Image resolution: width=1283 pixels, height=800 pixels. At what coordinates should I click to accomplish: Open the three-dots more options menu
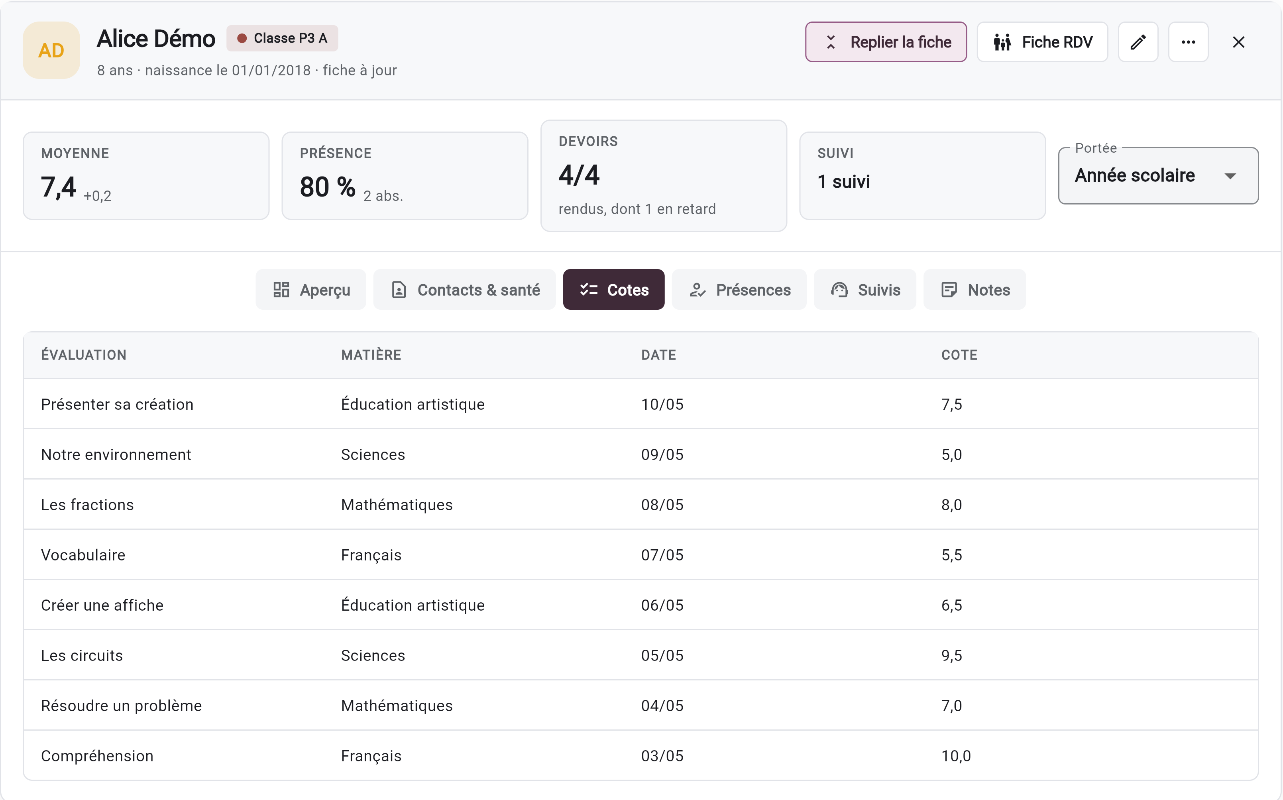1188,42
